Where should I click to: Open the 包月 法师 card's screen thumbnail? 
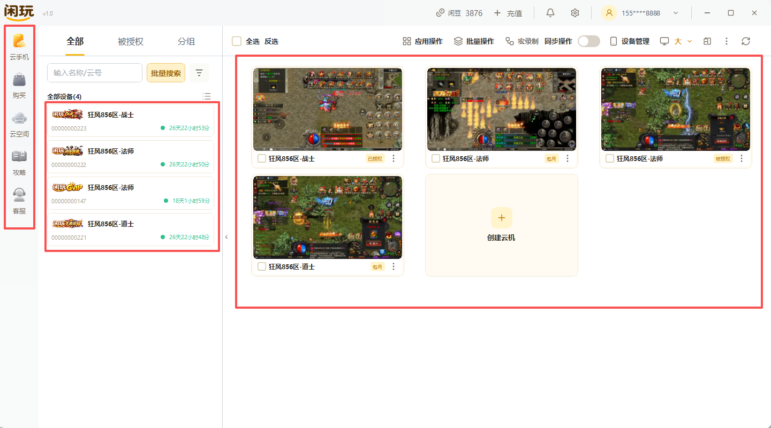[502, 109]
